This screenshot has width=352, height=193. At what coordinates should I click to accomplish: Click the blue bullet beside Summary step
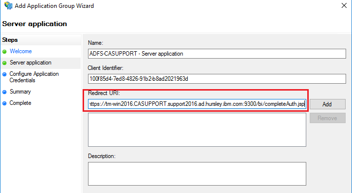[4, 92]
